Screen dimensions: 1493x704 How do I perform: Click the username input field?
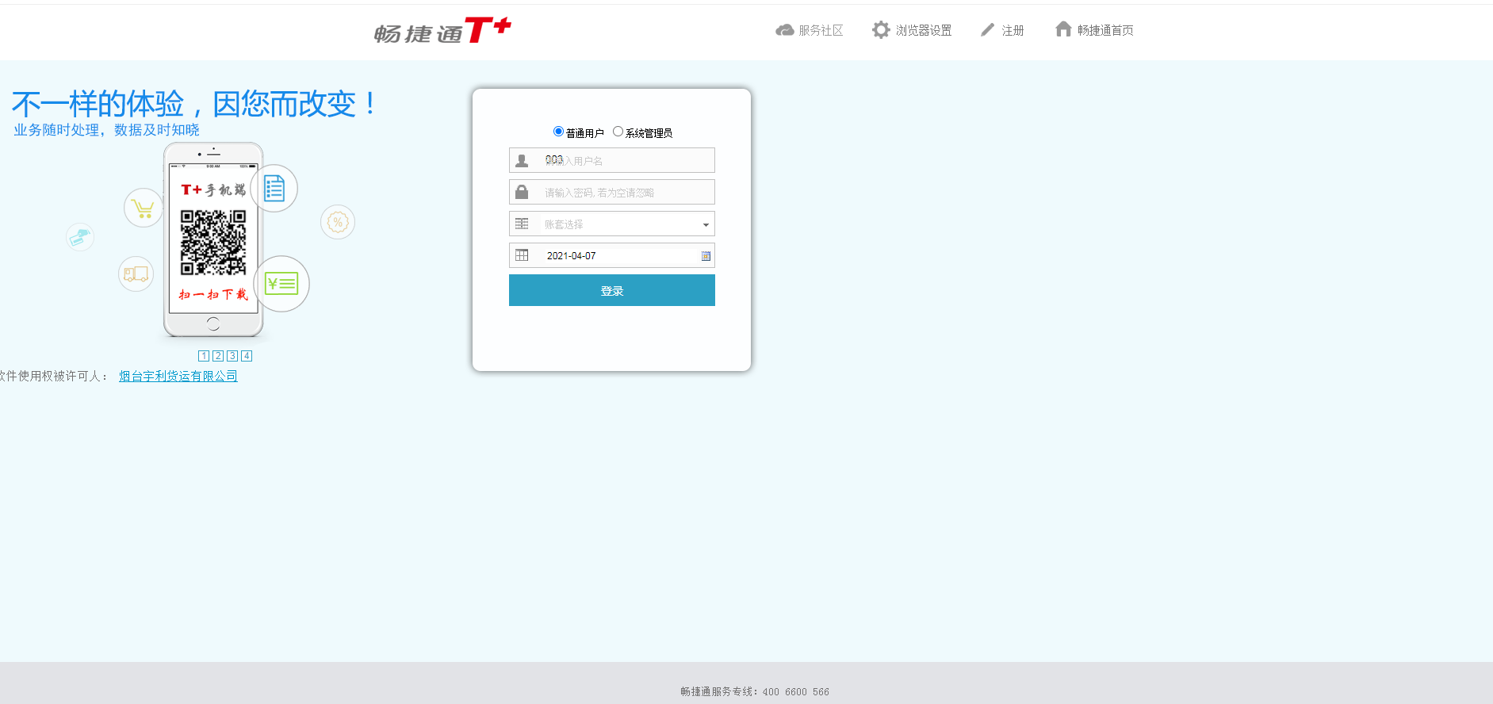click(x=612, y=160)
